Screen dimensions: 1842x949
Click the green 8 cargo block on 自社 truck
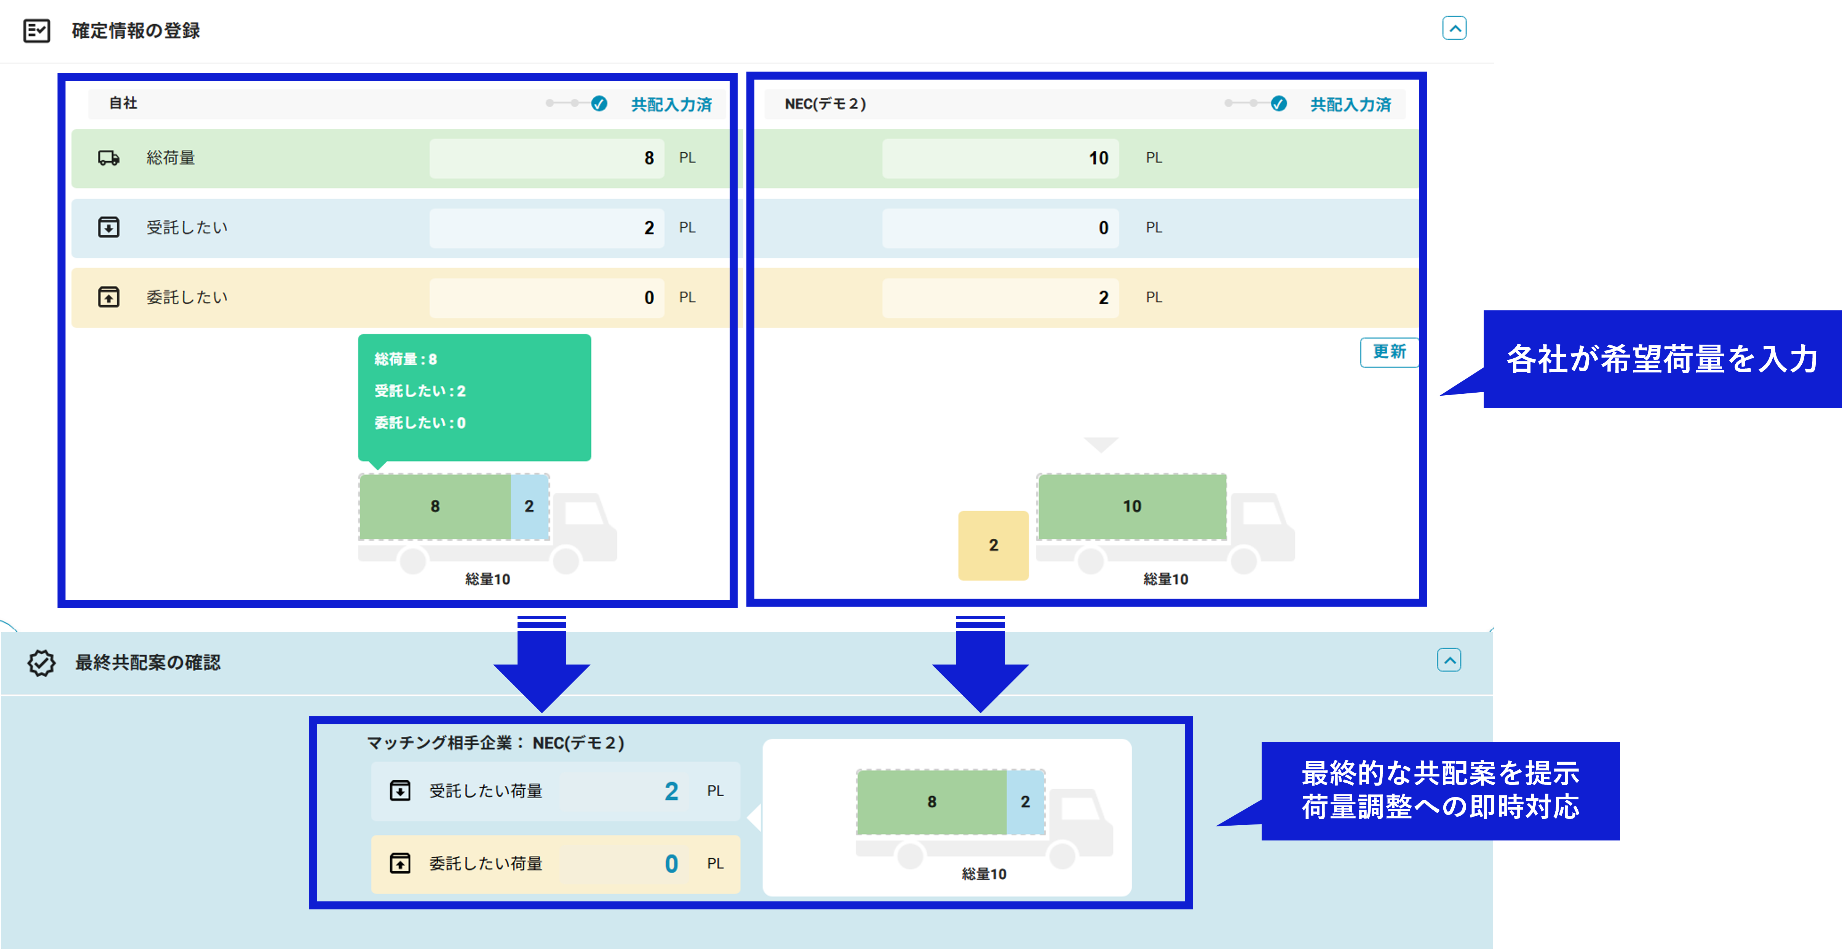point(435,506)
